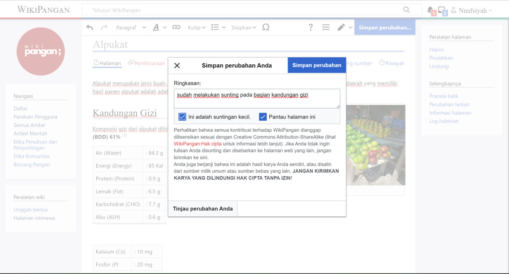Open notifications from the bell icon
This screenshot has height=274, width=509.
(x=430, y=10)
